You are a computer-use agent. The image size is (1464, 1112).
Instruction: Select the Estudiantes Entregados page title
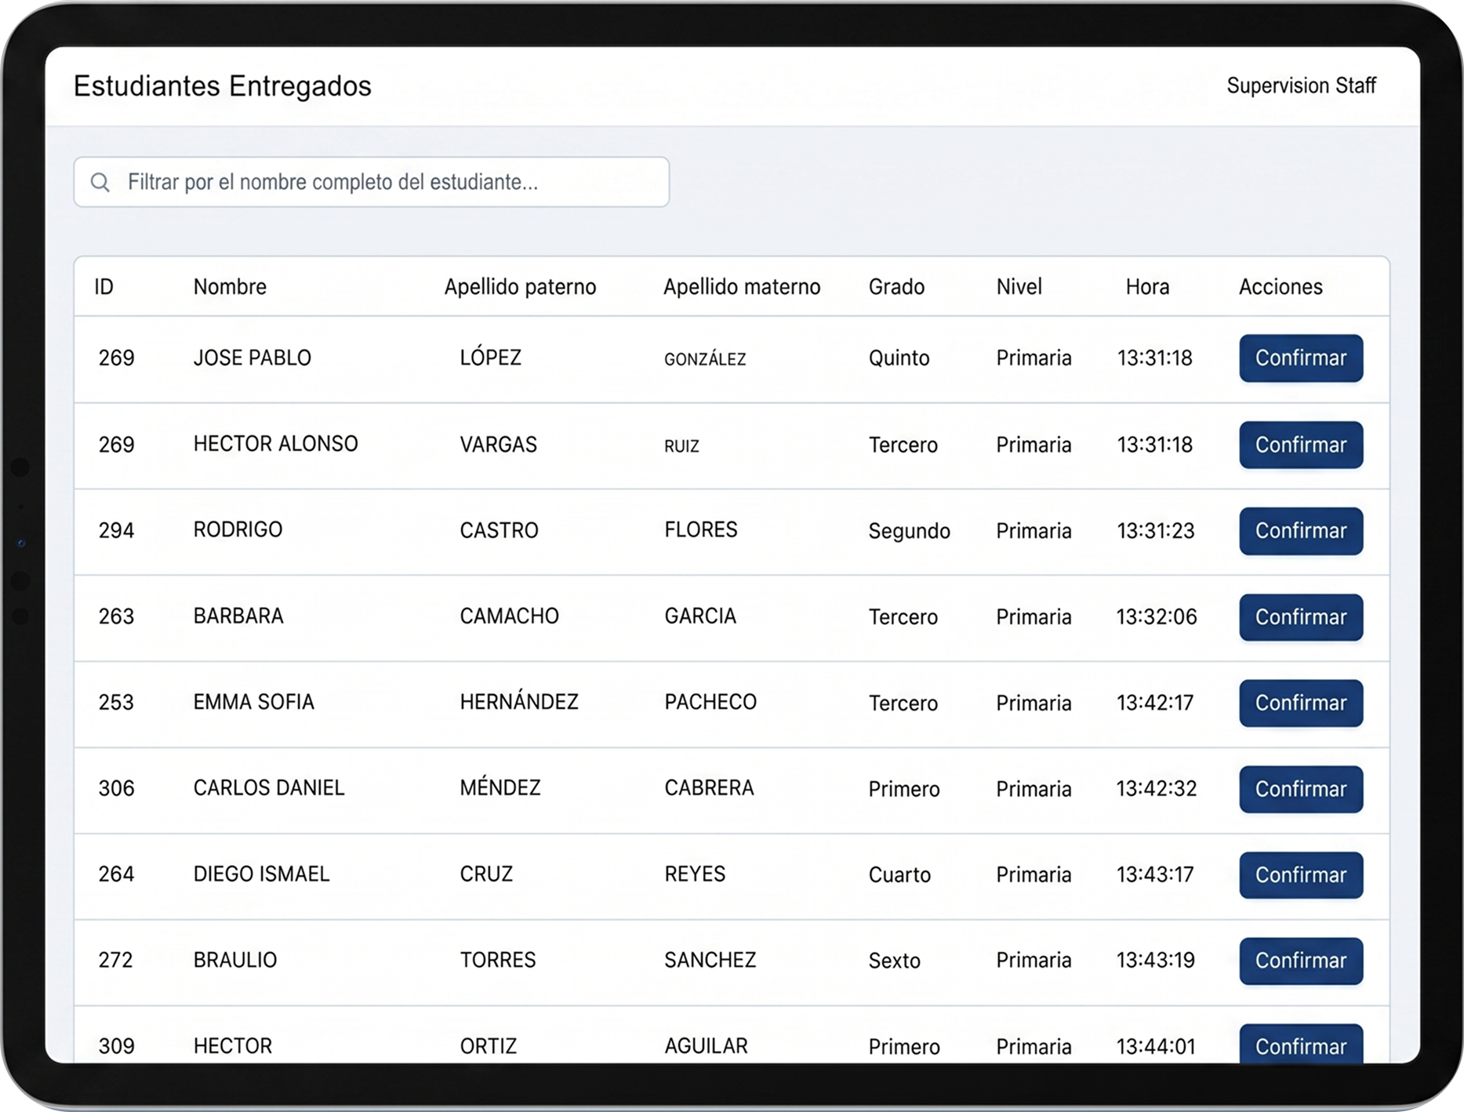point(223,85)
